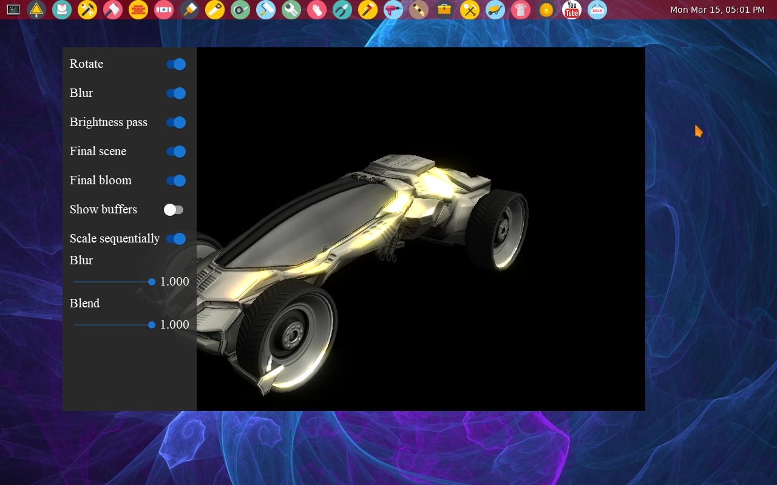Click the tape measure icon

[240, 10]
